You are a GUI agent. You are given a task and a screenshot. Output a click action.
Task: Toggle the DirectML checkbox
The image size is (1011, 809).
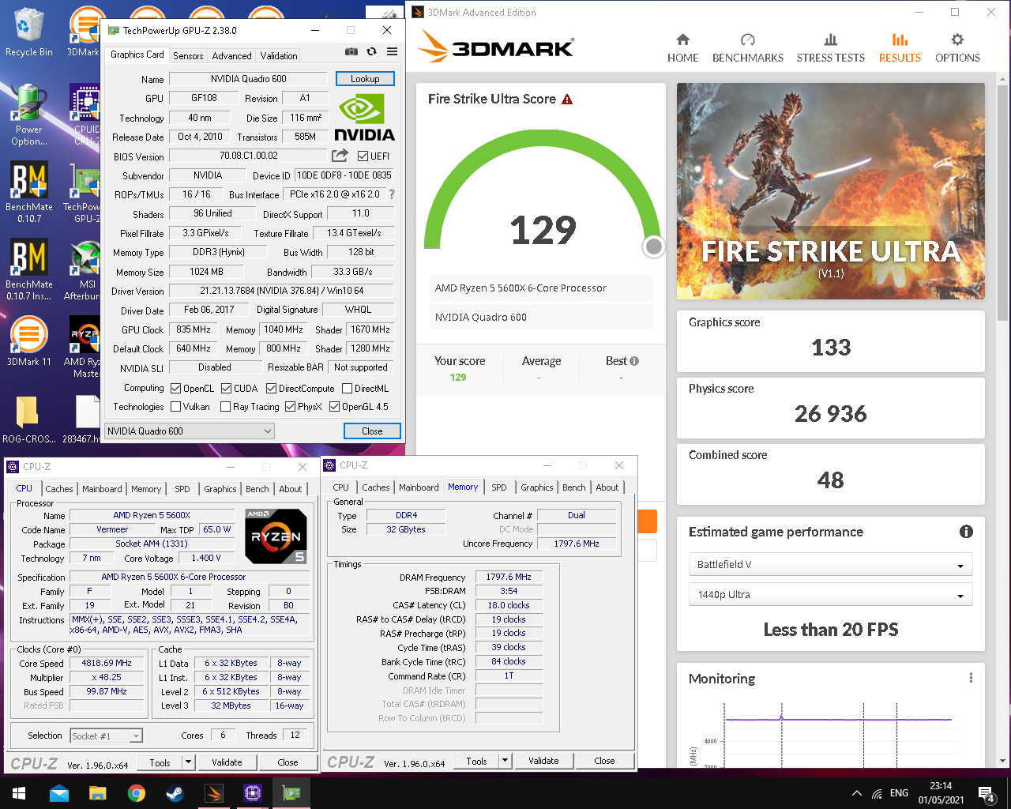(347, 389)
